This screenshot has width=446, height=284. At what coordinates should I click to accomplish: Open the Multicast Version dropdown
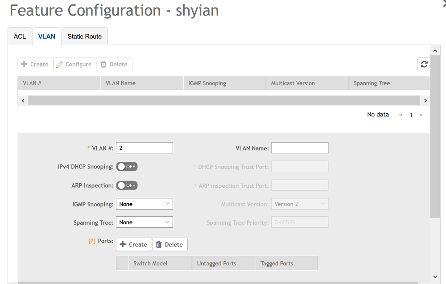300,204
